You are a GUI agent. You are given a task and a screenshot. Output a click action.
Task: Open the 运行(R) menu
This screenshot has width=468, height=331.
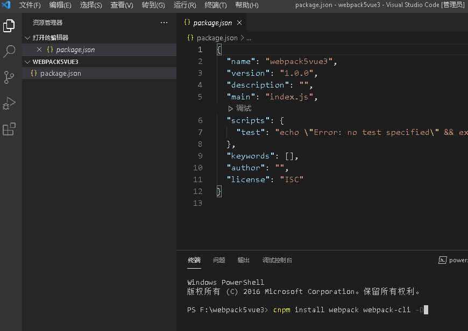click(x=185, y=5)
